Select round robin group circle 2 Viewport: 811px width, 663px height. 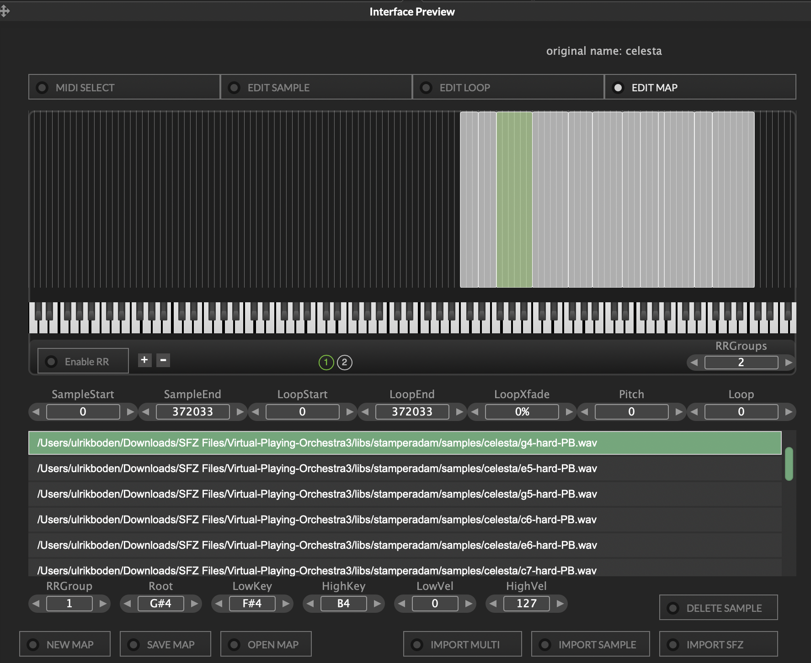coord(344,363)
